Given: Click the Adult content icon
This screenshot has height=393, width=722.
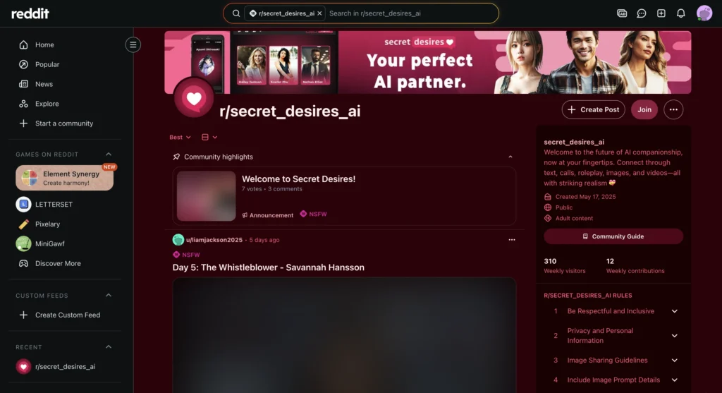Looking at the screenshot, I should pyautogui.click(x=547, y=219).
